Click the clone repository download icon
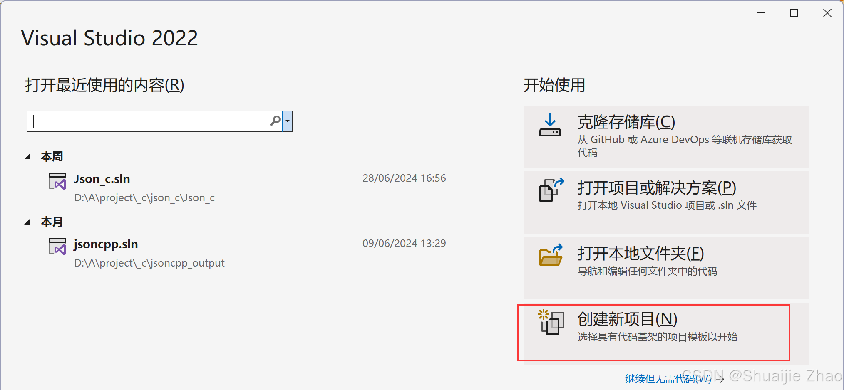This screenshot has height=390, width=844. (550, 125)
